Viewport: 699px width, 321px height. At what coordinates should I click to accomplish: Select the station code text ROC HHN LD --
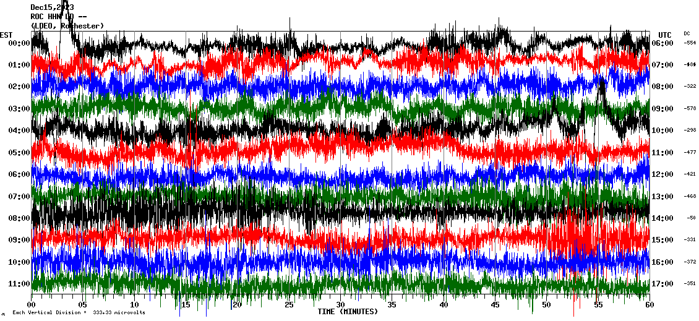click(58, 17)
